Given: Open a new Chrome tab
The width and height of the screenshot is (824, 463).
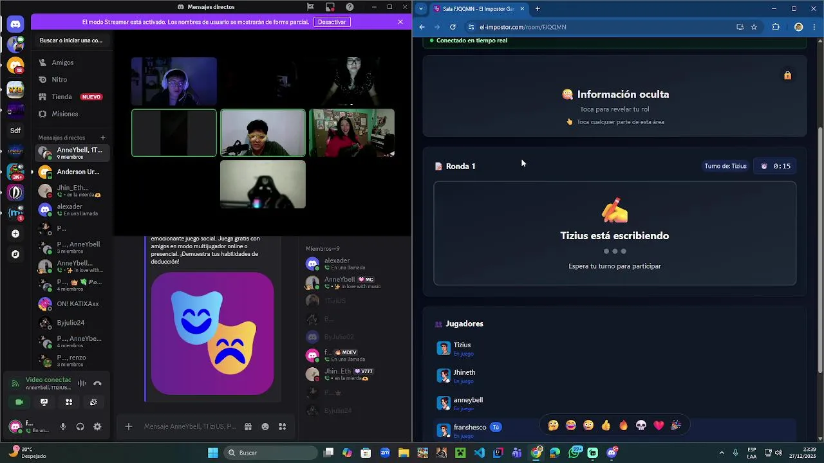Looking at the screenshot, I should point(538,9).
